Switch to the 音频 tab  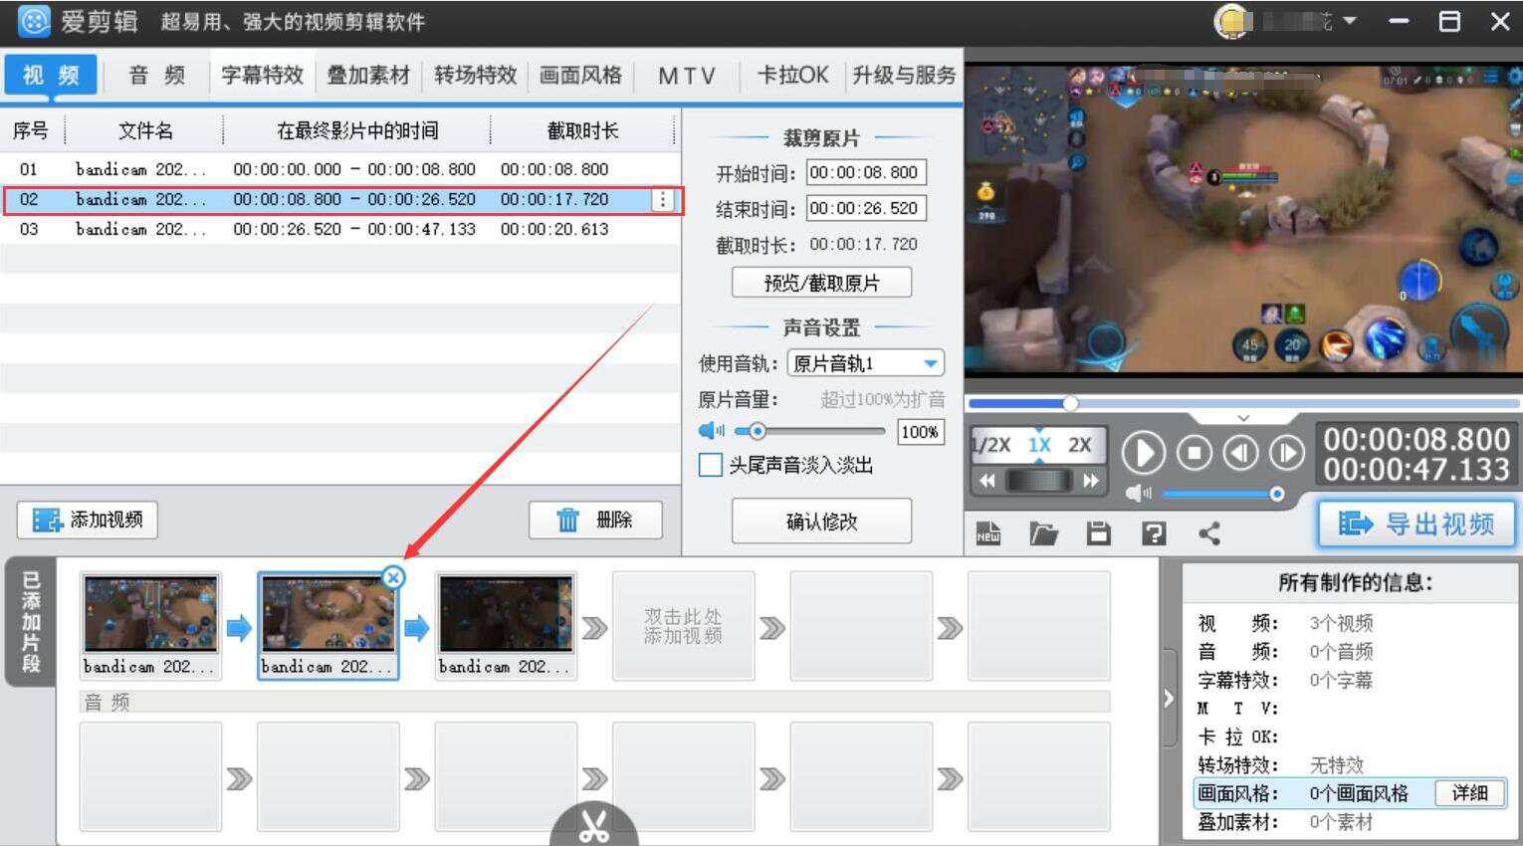(157, 76)
